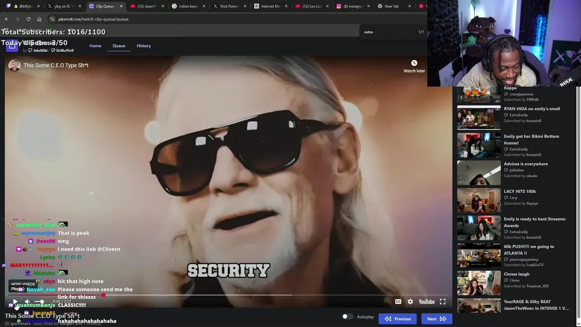Enter fullscreen video mode
Image resolution: width=581 pixels, height=327 pixels.
pyautogui.click(x=443, y=302)
